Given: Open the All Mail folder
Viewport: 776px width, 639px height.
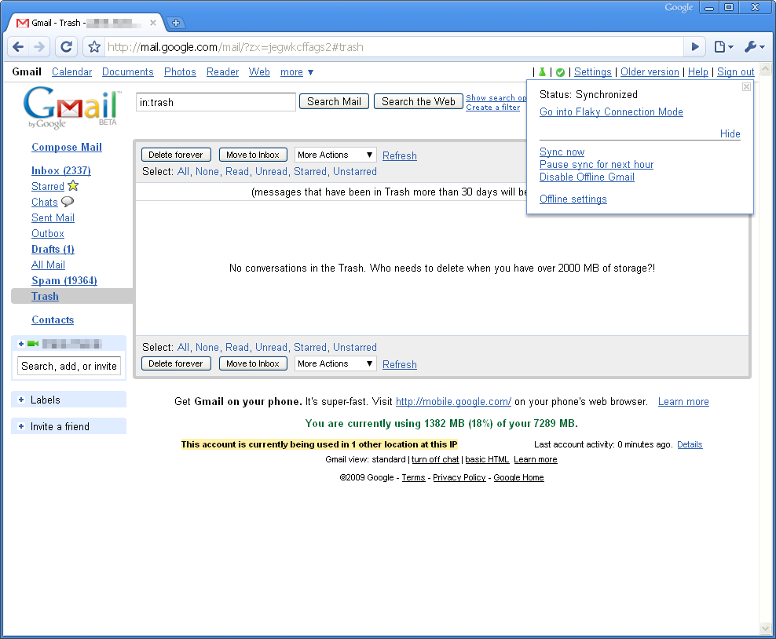Looking at the screenshot, I should coord(48,265).
